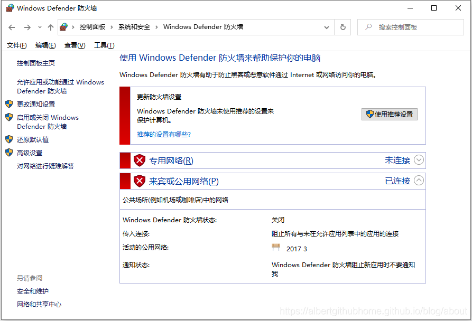Select 控制面板 in breadcrumb path
The height and width of the screenshot is (321, 472).
click(92, 27)
